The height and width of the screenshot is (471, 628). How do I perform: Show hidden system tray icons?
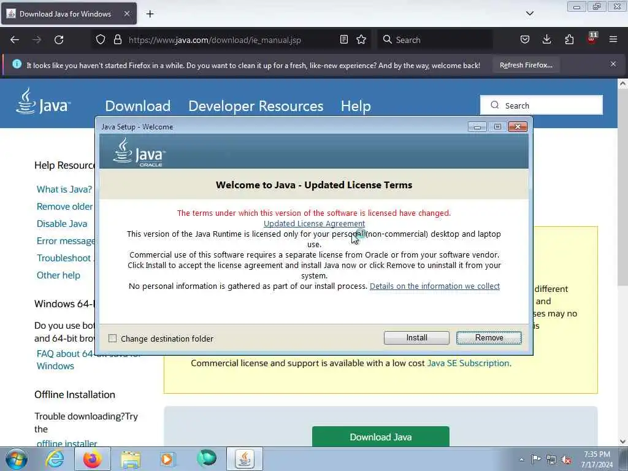tap(521, 460)
